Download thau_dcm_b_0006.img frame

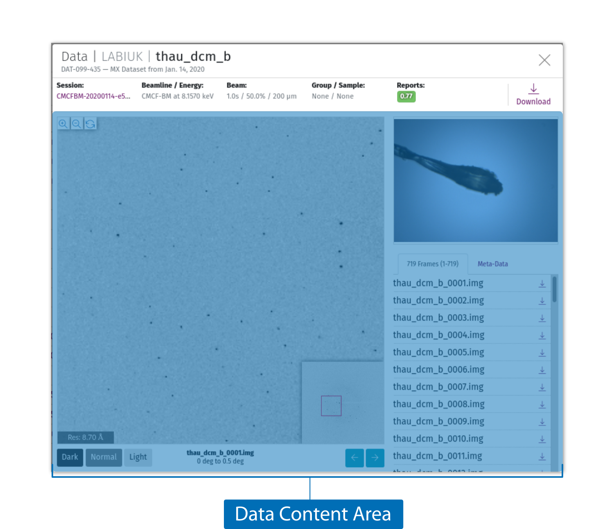542,370
